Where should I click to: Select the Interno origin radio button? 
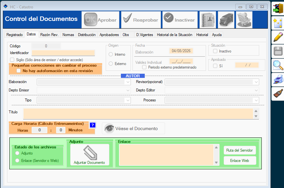(x=111, y=54)
